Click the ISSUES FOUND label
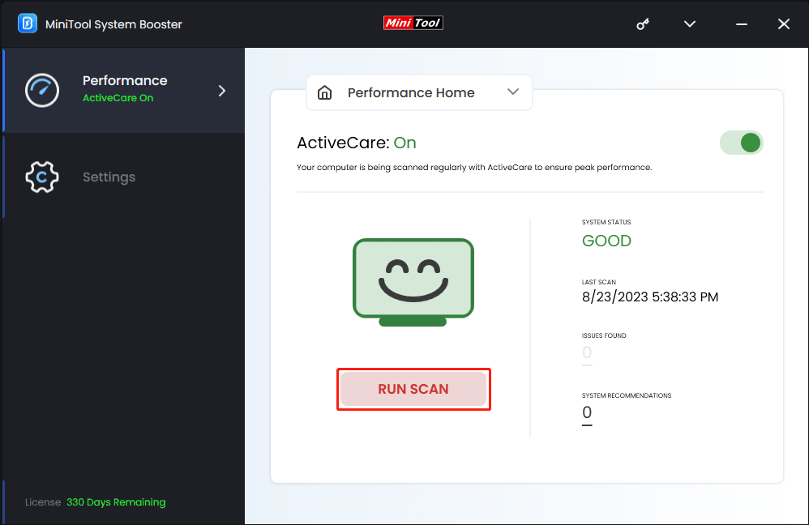This screenshot has height=525, width=809. pyautogui.click(x=604, y=335)
